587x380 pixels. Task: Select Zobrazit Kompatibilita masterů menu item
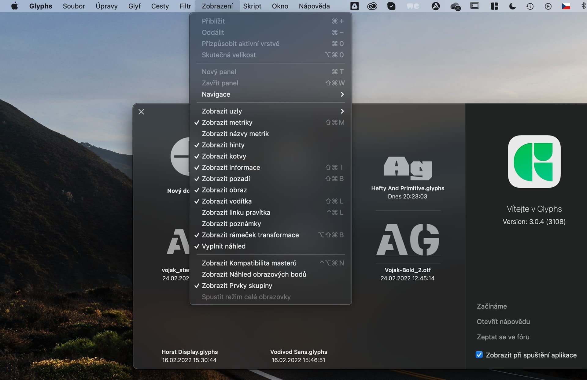[x=249, y=263]
